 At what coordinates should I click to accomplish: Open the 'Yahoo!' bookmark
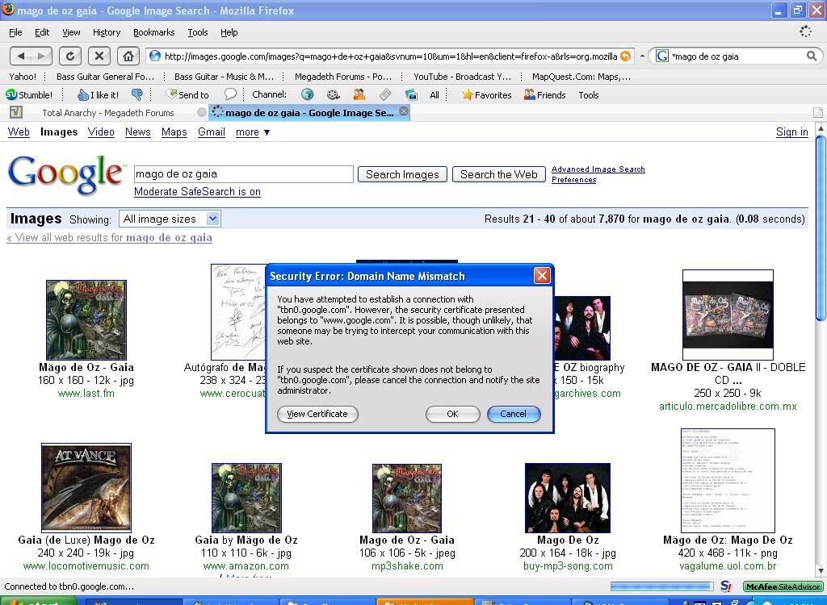tap(23, 77)
